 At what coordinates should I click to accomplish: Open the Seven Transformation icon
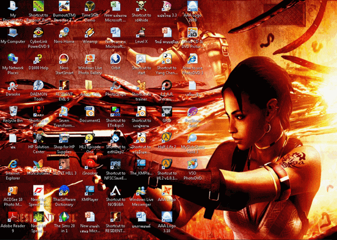click(64, 111)
